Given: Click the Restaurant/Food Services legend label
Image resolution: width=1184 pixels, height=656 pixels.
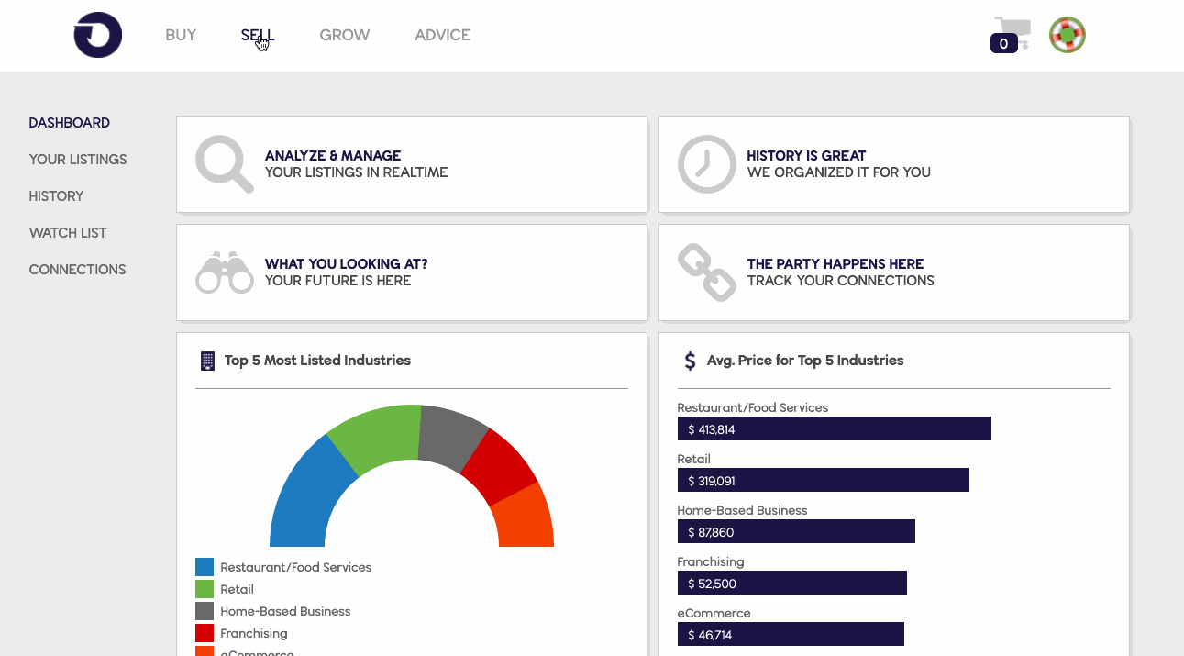Looking at the screenshot, I should coord(296,567).
